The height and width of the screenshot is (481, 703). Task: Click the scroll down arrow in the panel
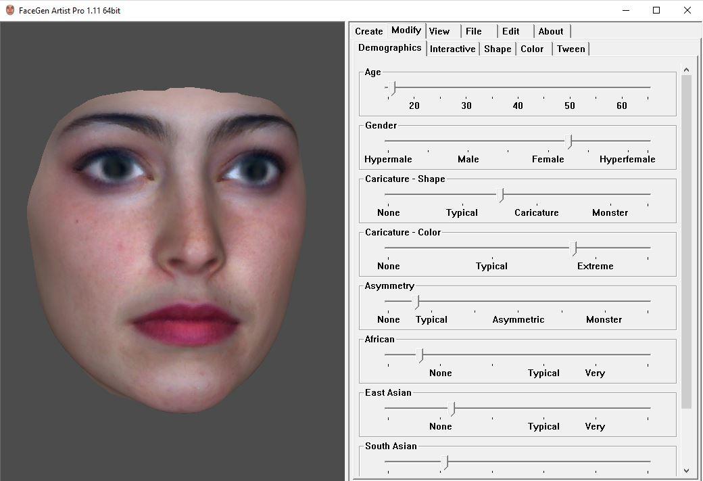[687, 470]
